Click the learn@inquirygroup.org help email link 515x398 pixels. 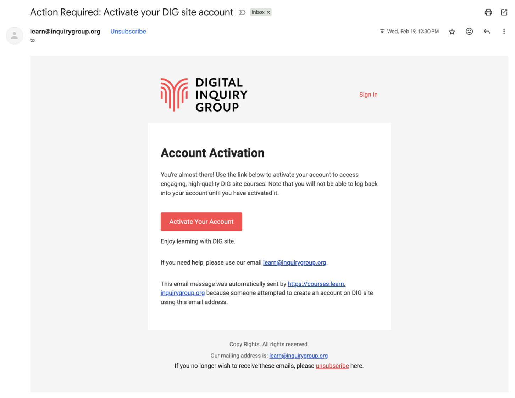(294, 262)
